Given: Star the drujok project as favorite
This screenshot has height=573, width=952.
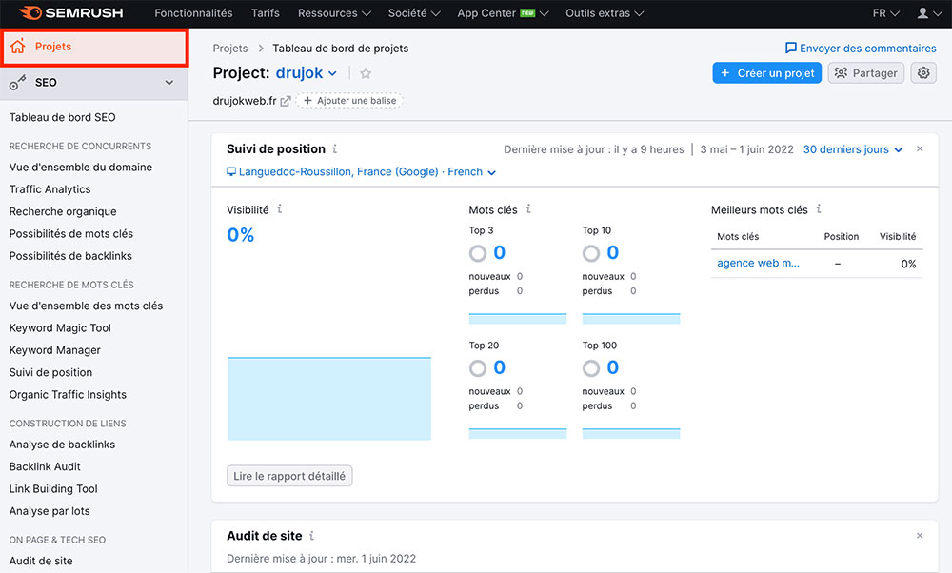Looking at the screenshot, I should [x=366, y=73].
